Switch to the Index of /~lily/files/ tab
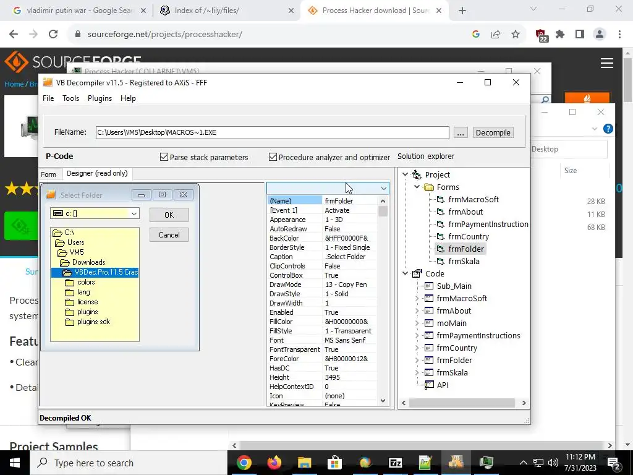 tap(227, 11)
